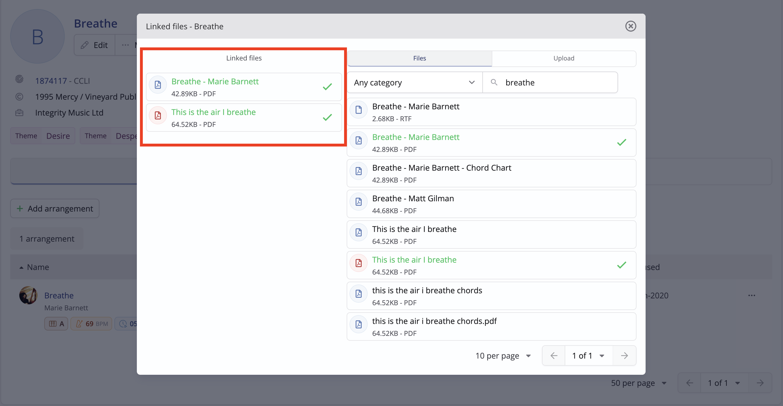Unlink Breathe - Marie Barnett 42.89KB in Files list
Image resolution: width=783 pixels, height=406 pixels.
click(x=491, y=143)
